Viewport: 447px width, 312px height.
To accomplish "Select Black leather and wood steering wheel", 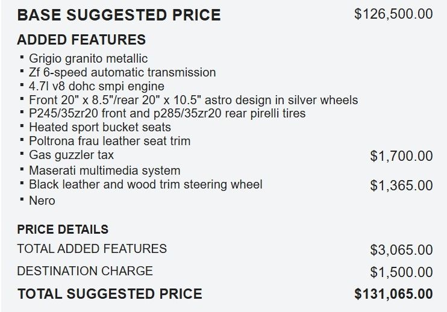I will [146, 184].
